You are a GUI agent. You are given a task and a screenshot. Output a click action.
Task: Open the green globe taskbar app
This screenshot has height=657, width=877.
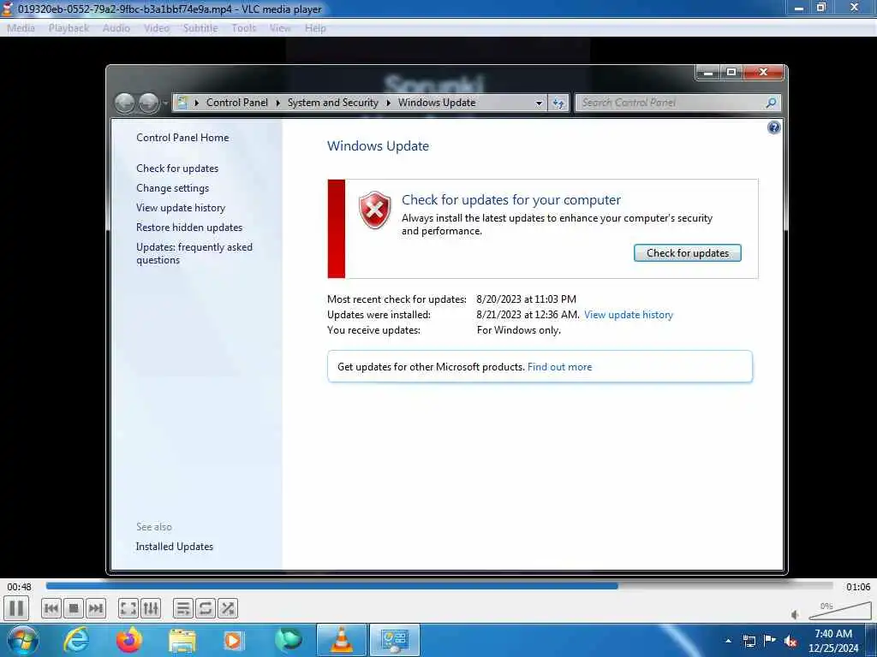click(288, 640)
